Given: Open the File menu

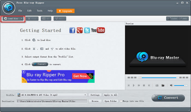Looking at the screenshot, I should [x=20, y=11].
